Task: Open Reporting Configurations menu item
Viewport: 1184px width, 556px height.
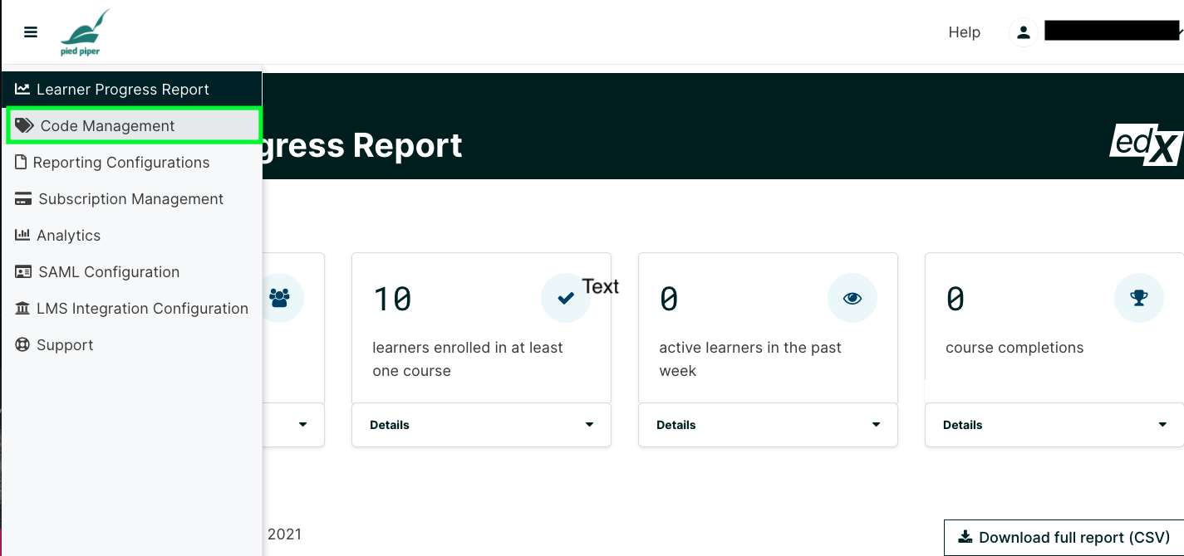Action: tap(132, 163)
